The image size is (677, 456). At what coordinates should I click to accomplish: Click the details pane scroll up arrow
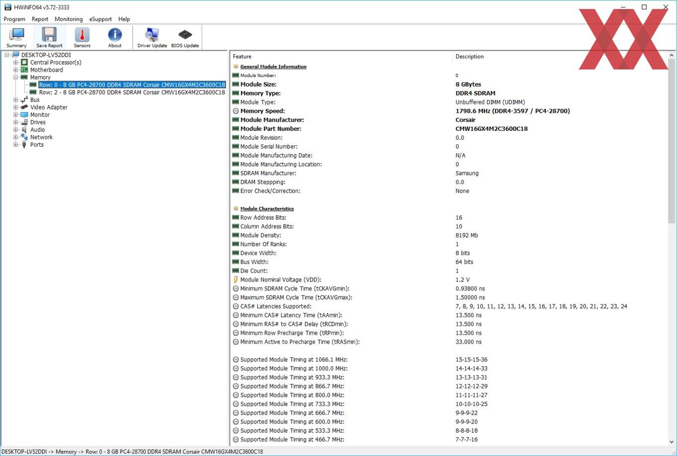click(x=672, y=55)
